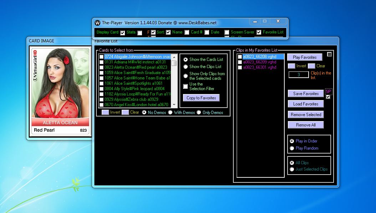Click the Save Favorites button
376x213 pixels.
[306, 94]
